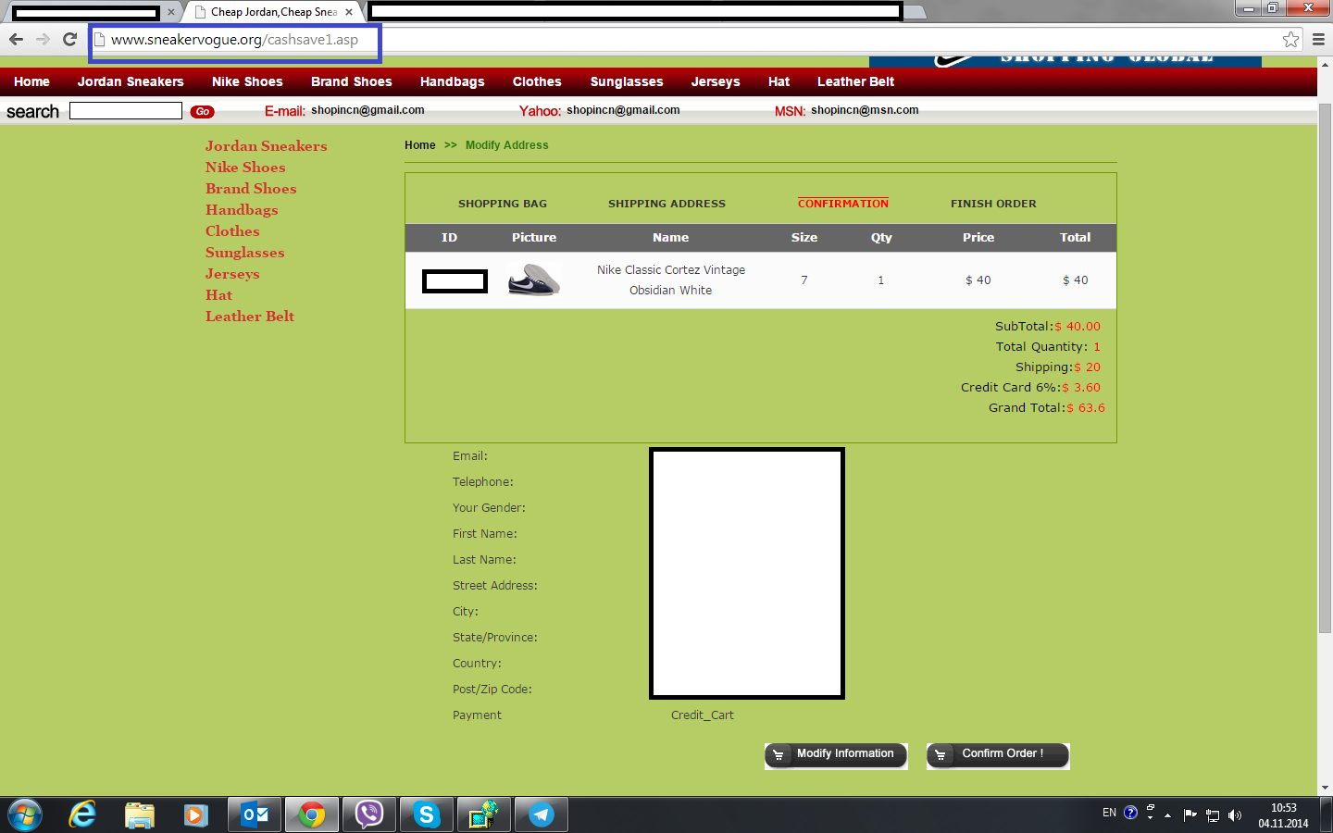1333x833 pixels.
Task: Click Nike Shoes in the left sidebar
Action: coord(245,168)
